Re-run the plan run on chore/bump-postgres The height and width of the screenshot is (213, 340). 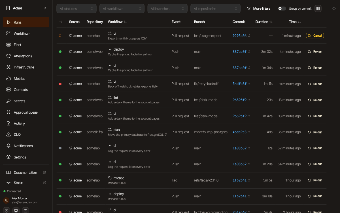click(x=315, y=132)
